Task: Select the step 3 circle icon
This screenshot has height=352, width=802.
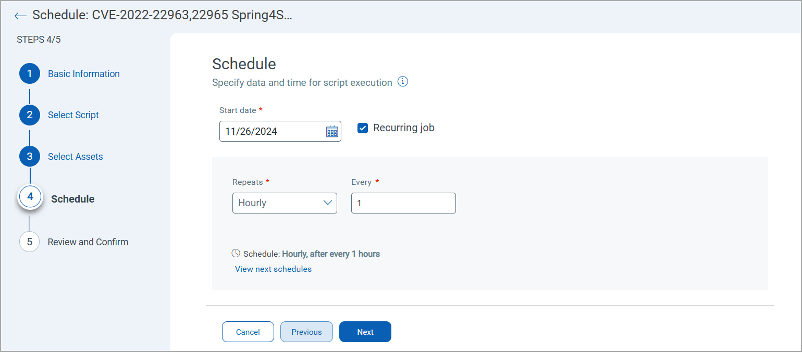Action: tap(30, 156)
